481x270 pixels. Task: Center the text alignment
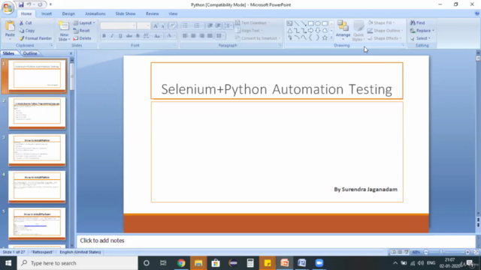click(193, 36)
